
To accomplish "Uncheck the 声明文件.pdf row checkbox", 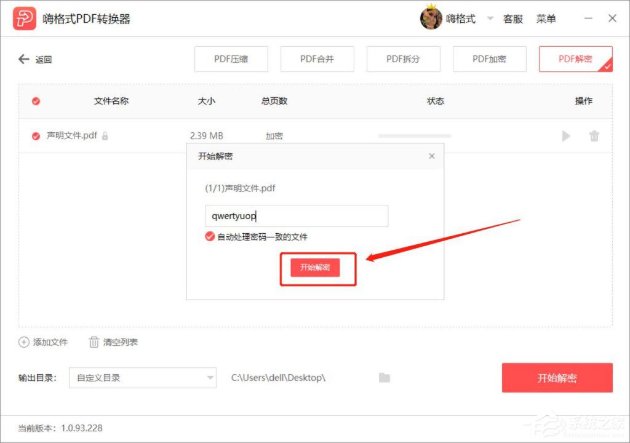I will tap(34, 136).
